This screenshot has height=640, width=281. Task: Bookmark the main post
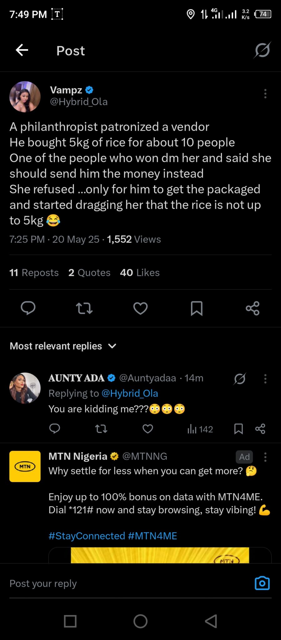[x=197, y=308]
